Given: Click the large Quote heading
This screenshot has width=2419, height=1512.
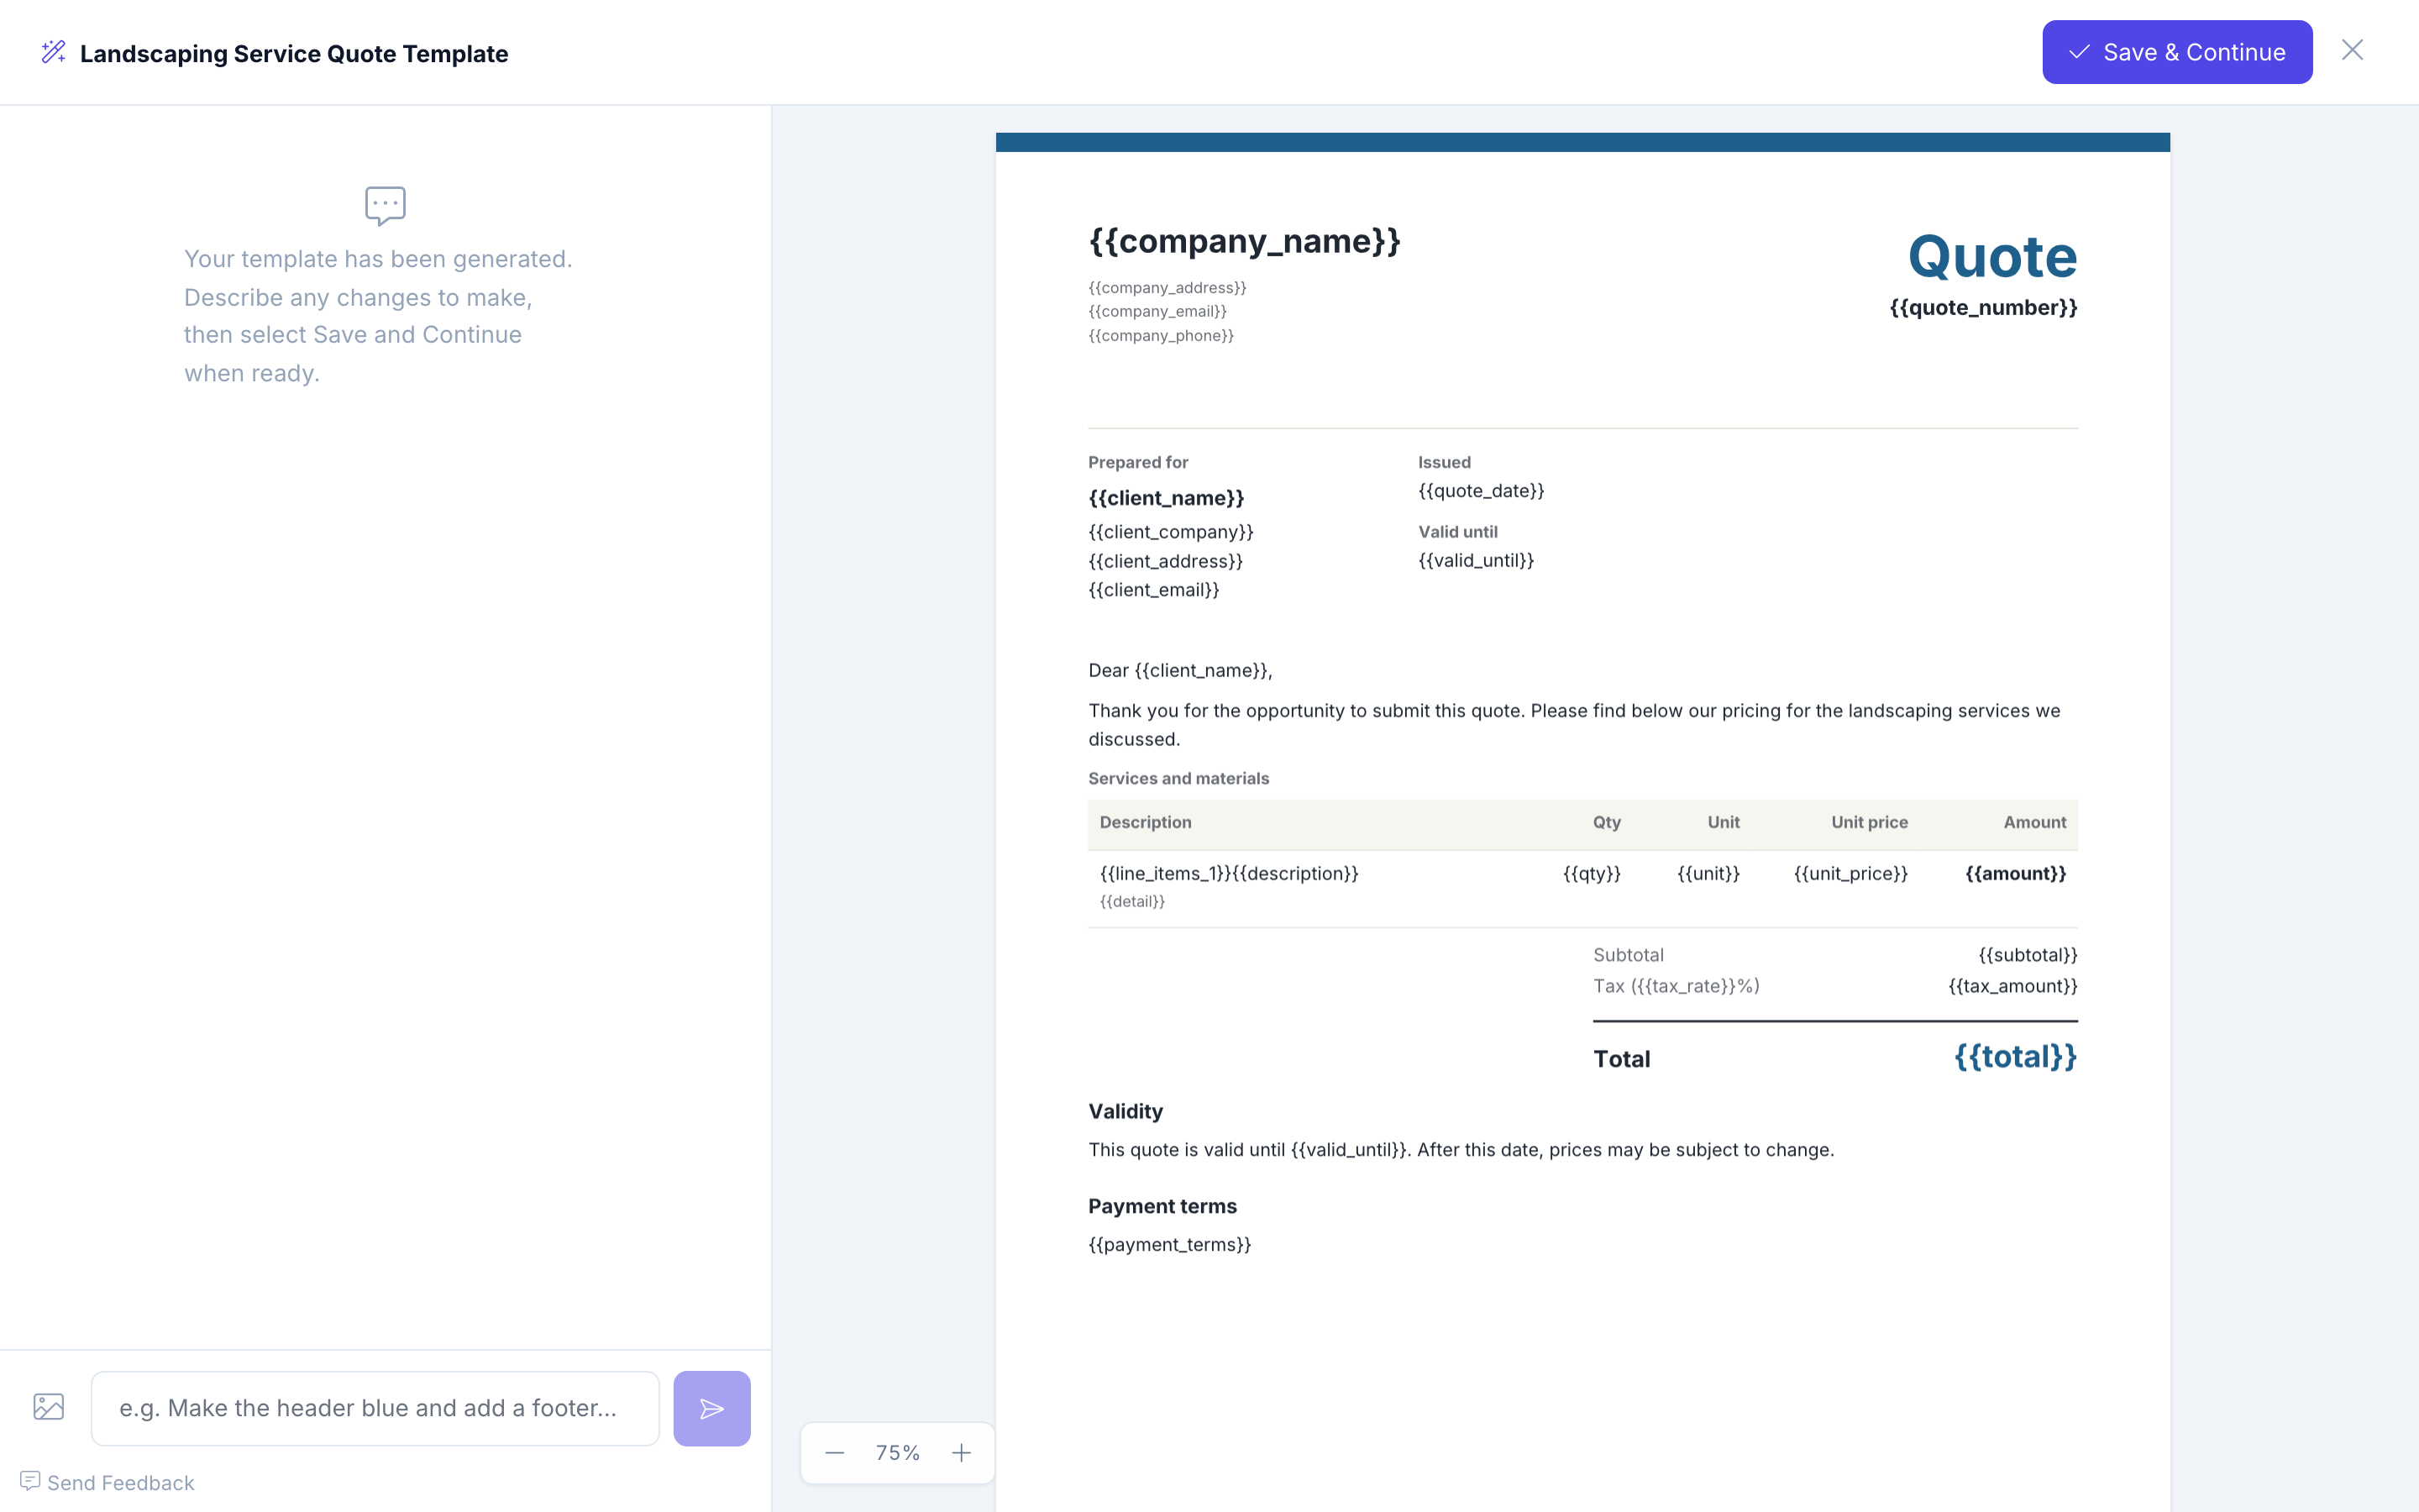Looking at the screenshot, I should click(1992, 257).
